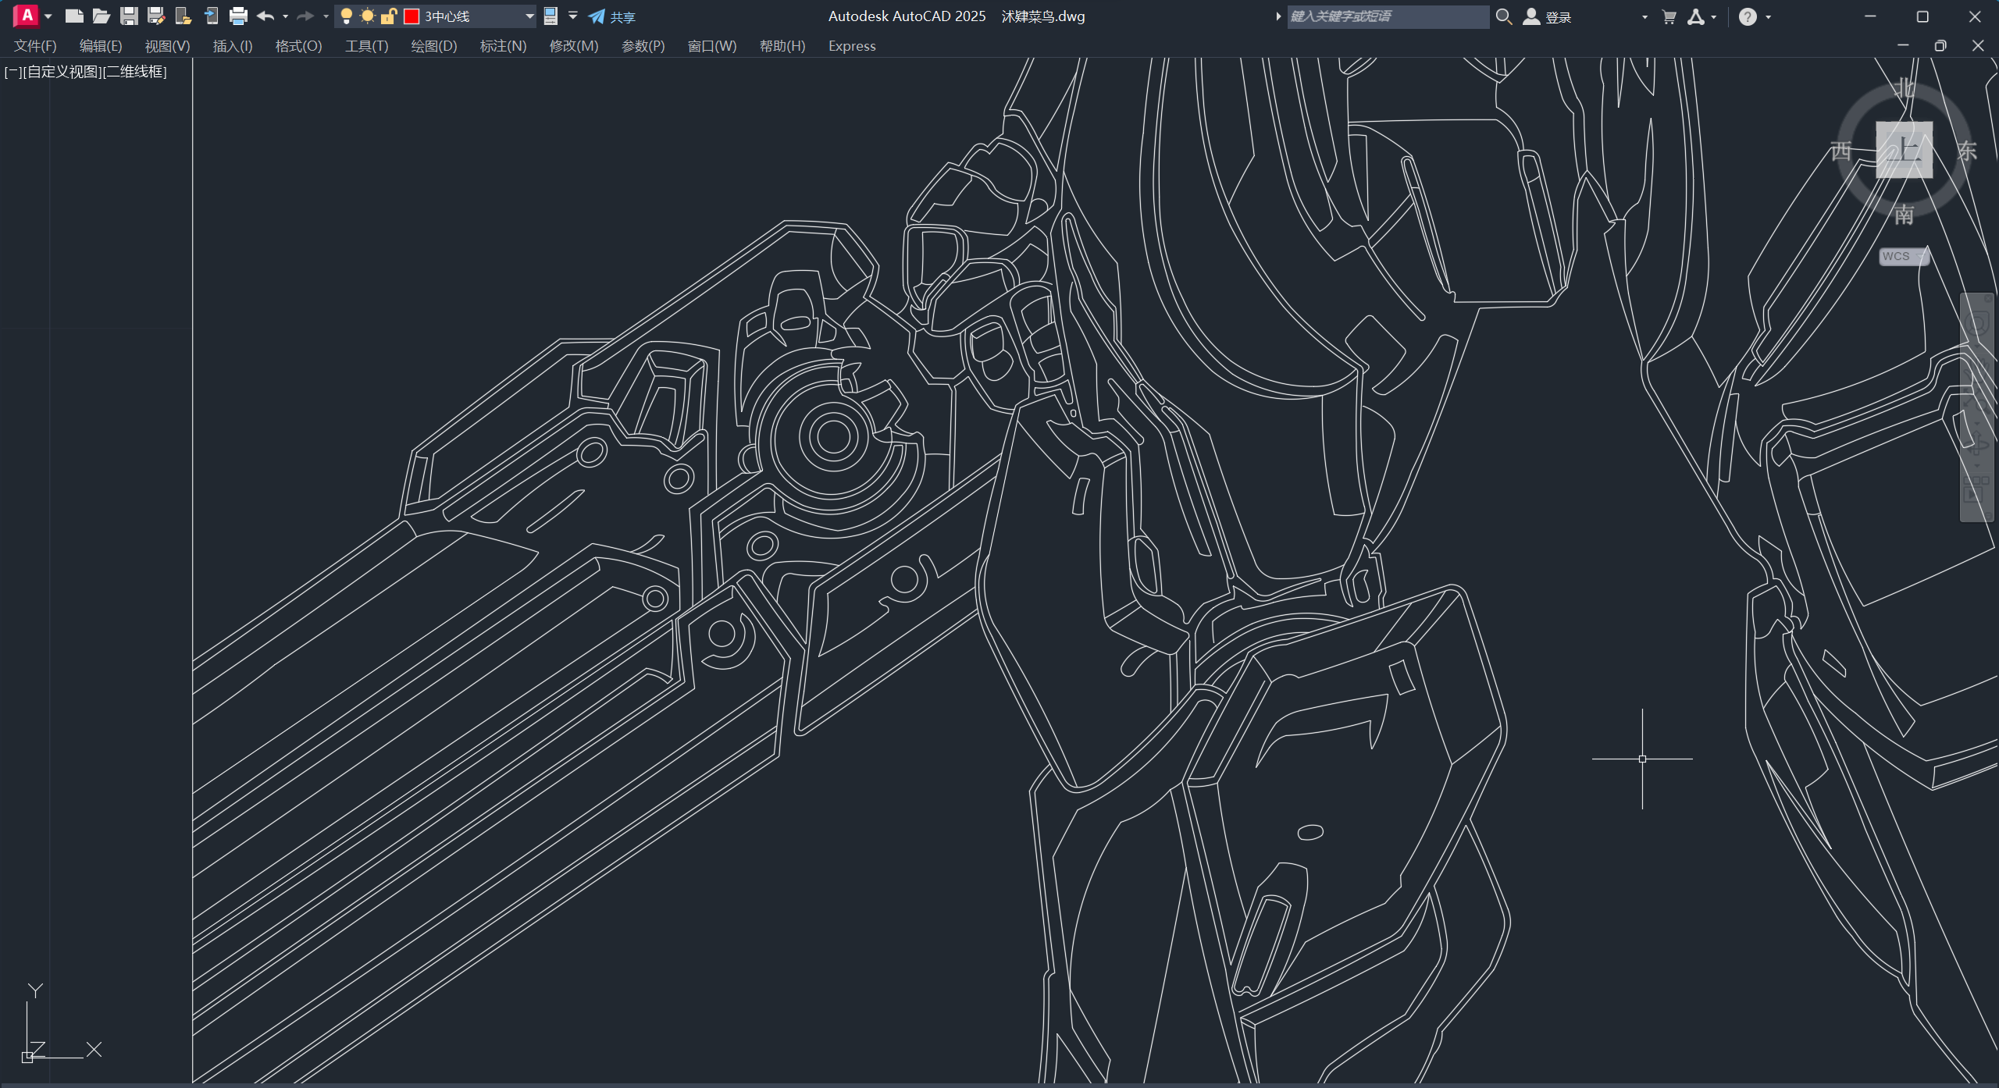Screen dimensions: 1999x1088
Task: Restore down the drawing document window
Action: point(1940,46)
